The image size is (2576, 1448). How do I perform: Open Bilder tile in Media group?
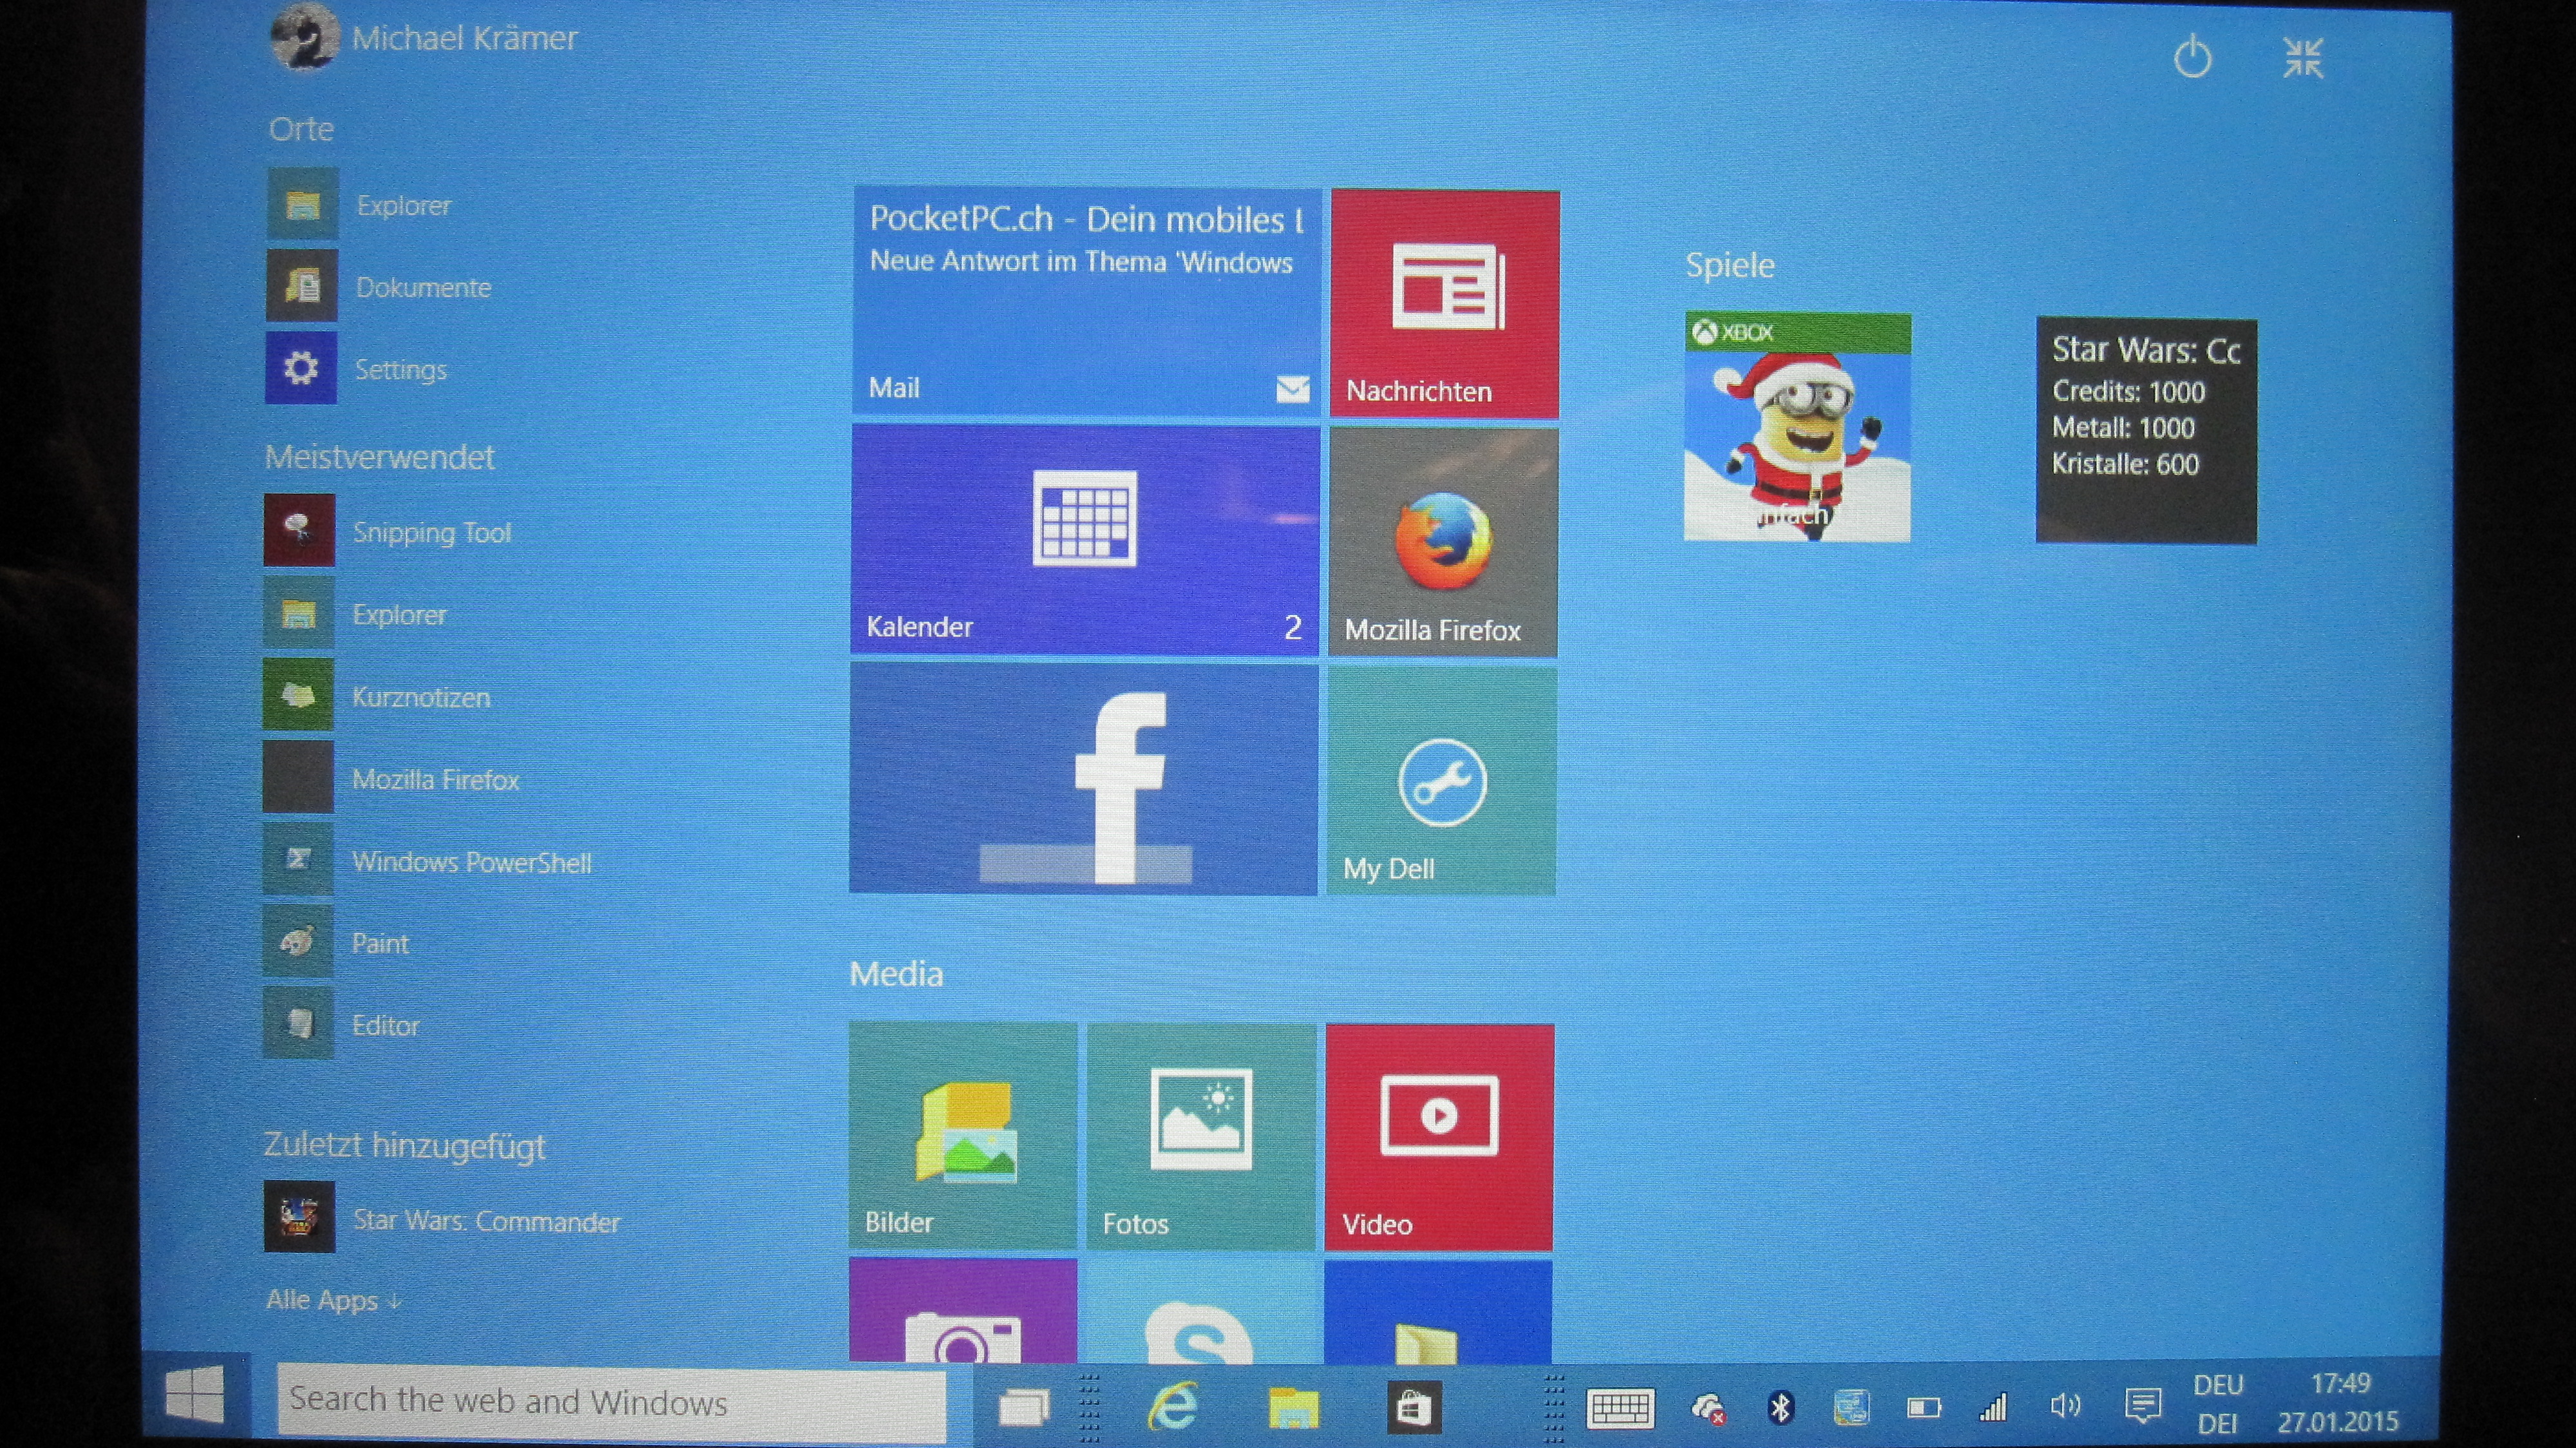pyautogui.click(x=963, y=1136)
